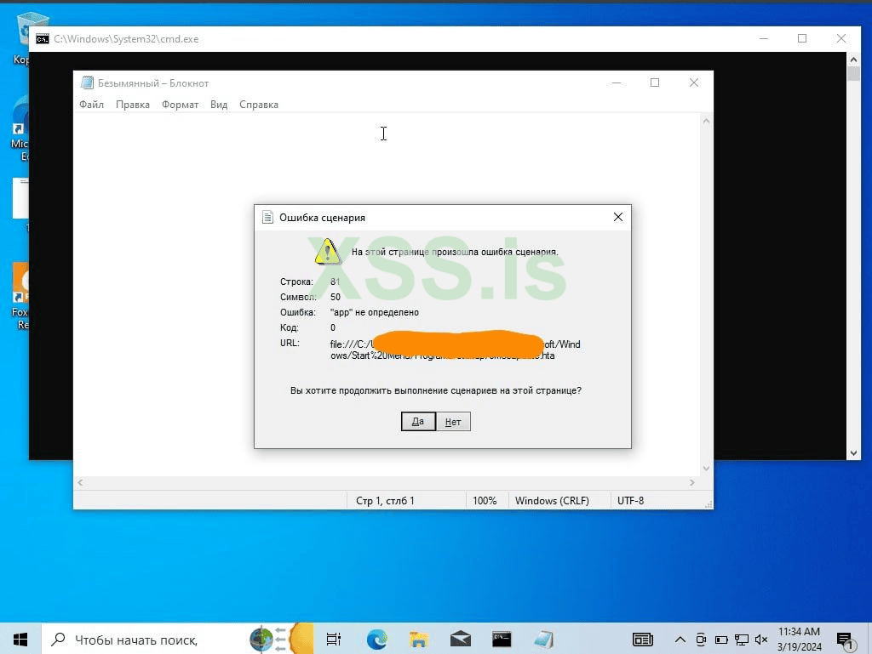
Task: Open Task View from the taskbar
Action: click(333, 640)
